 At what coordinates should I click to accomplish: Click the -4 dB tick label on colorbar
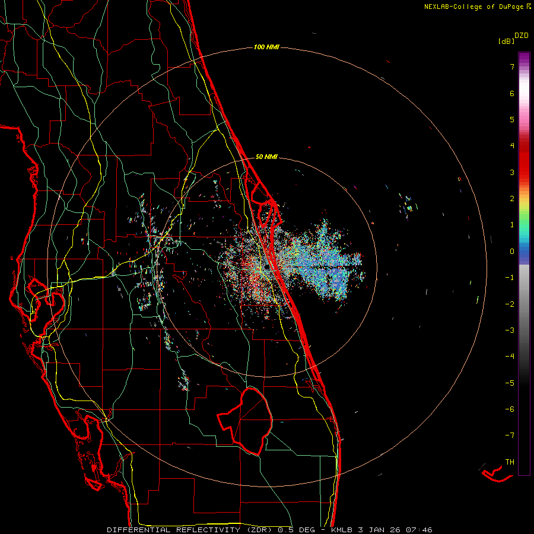510,357
